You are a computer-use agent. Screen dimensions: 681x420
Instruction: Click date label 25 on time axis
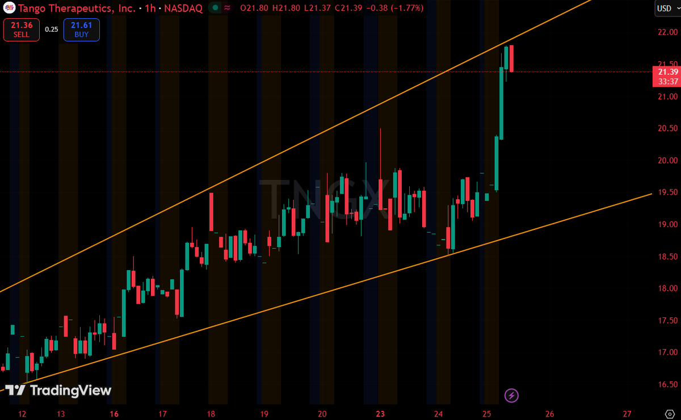click(486, 414)
